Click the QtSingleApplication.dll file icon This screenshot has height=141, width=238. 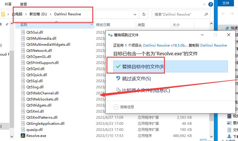23,123
